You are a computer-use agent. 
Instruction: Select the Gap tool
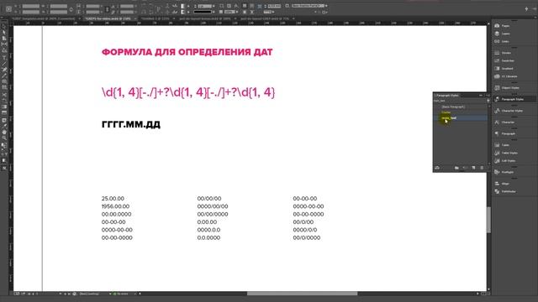click(4, 44)
